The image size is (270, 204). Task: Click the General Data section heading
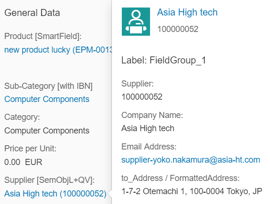pos(32,13)
